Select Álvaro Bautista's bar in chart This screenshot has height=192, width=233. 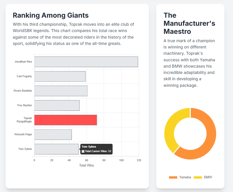tap(61, 91)
